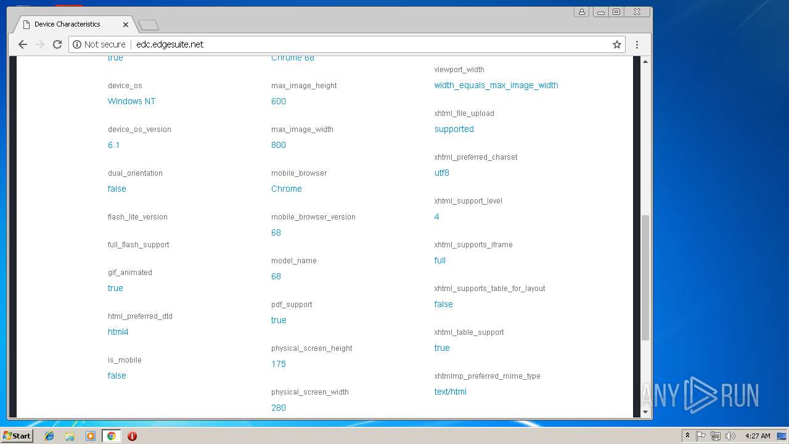Click the gif_animated true value

pyautogui.click(x=115, y=288)
